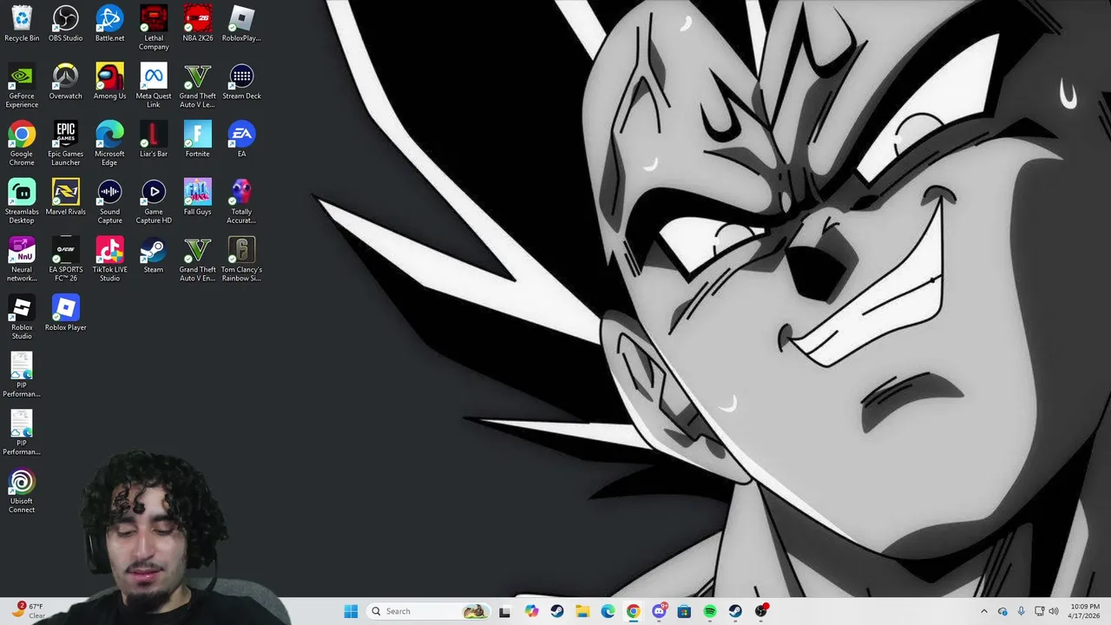The image size is (1111, 625).
Task: Select Tom Clancy's Rainbow Six desktop icon
Action: pyautogui.click(x=241, y=260)
